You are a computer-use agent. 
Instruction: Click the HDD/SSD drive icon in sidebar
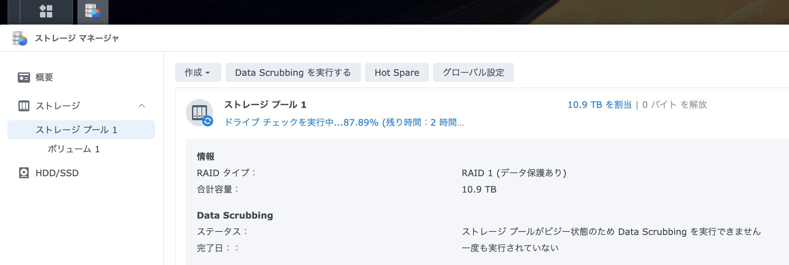[x=24, y=173]
